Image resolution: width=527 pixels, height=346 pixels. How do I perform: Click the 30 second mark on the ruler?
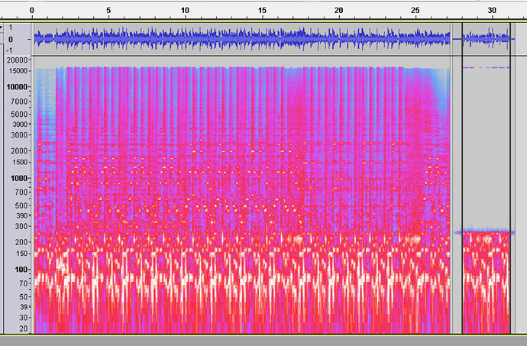tap(493, 11)
